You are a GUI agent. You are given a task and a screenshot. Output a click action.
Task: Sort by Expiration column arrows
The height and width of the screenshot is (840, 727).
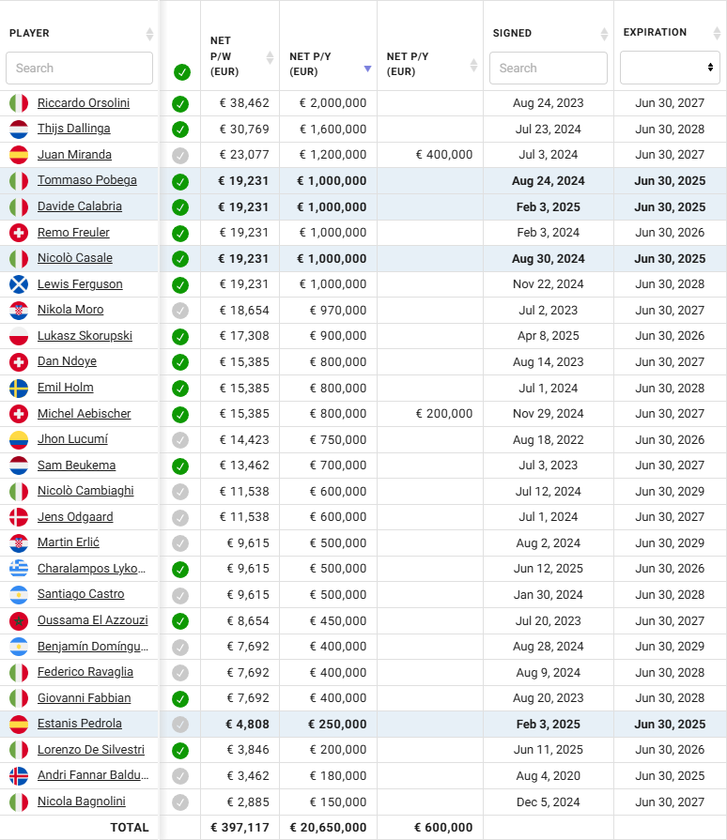717,33
